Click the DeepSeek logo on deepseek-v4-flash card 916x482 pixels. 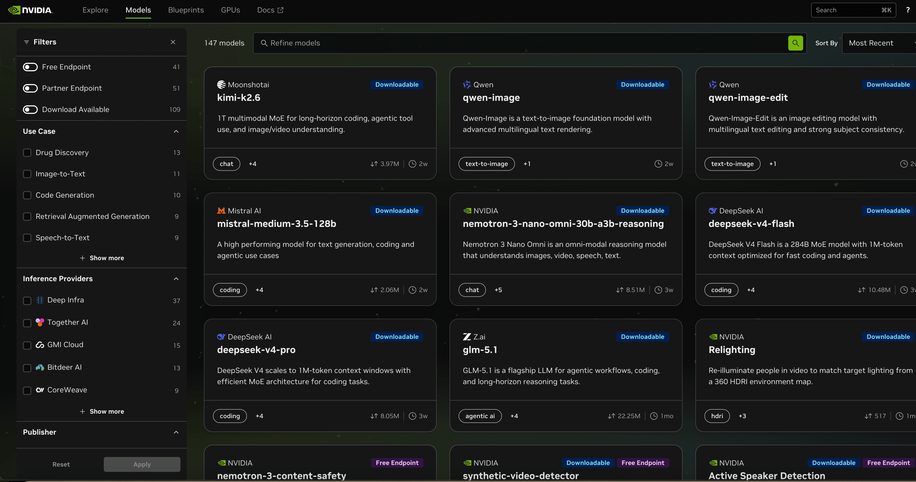coord(713,211)
